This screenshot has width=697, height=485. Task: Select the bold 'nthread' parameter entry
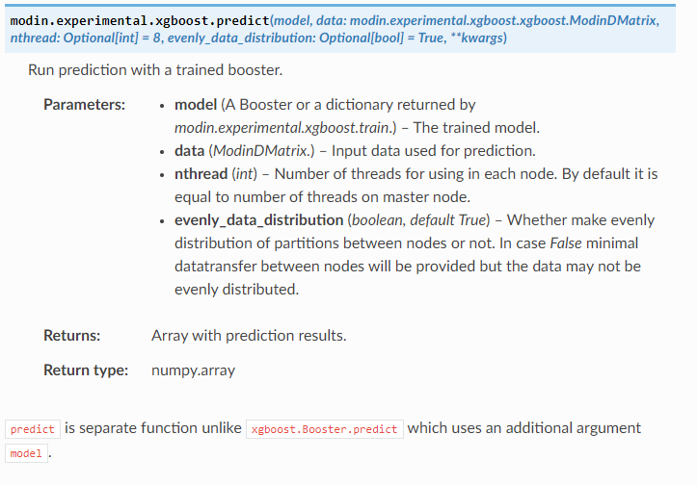click(201, 174)
